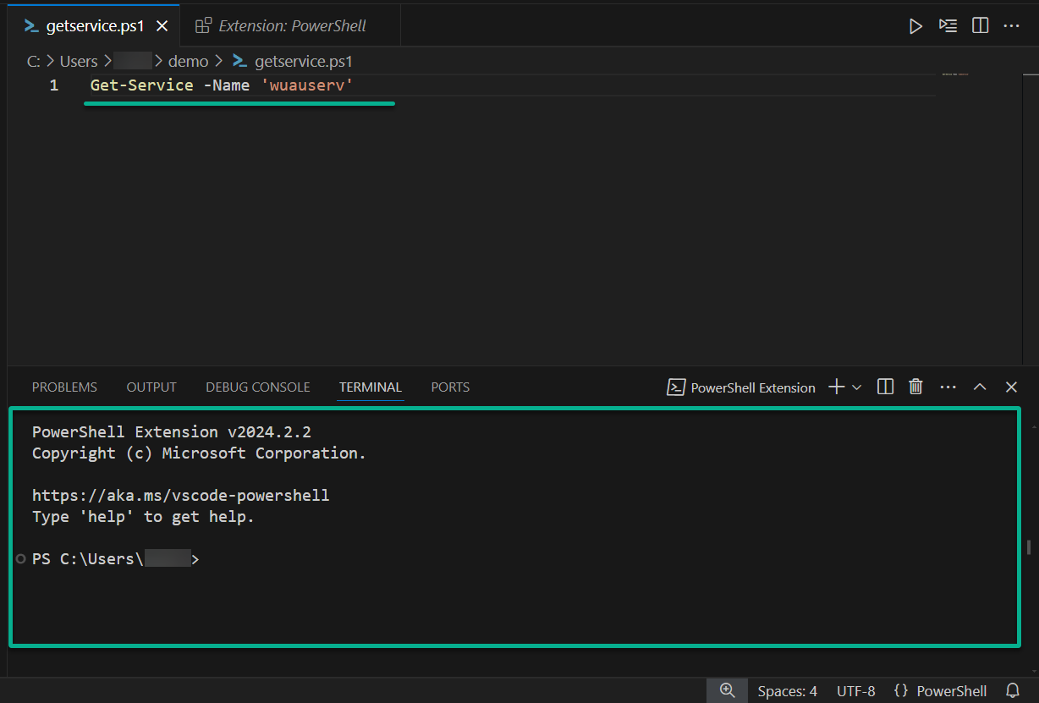Click the C: breadcrumb segment
This screenshot has width=1039, height=703.
pos(34,61)
